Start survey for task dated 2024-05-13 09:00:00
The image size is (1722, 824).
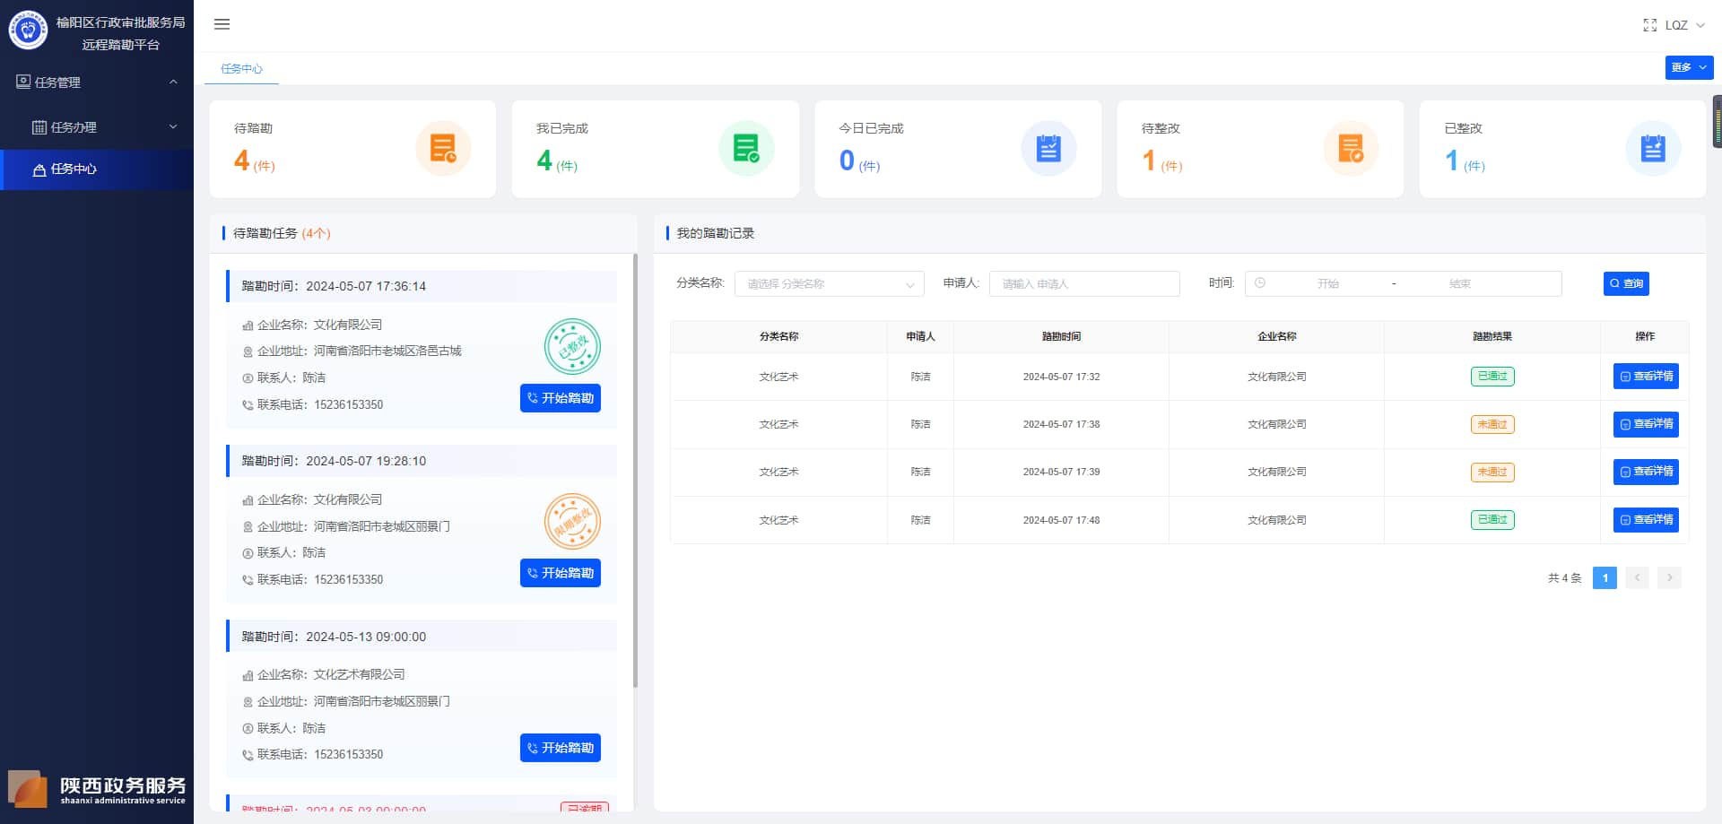coord(561,748)
